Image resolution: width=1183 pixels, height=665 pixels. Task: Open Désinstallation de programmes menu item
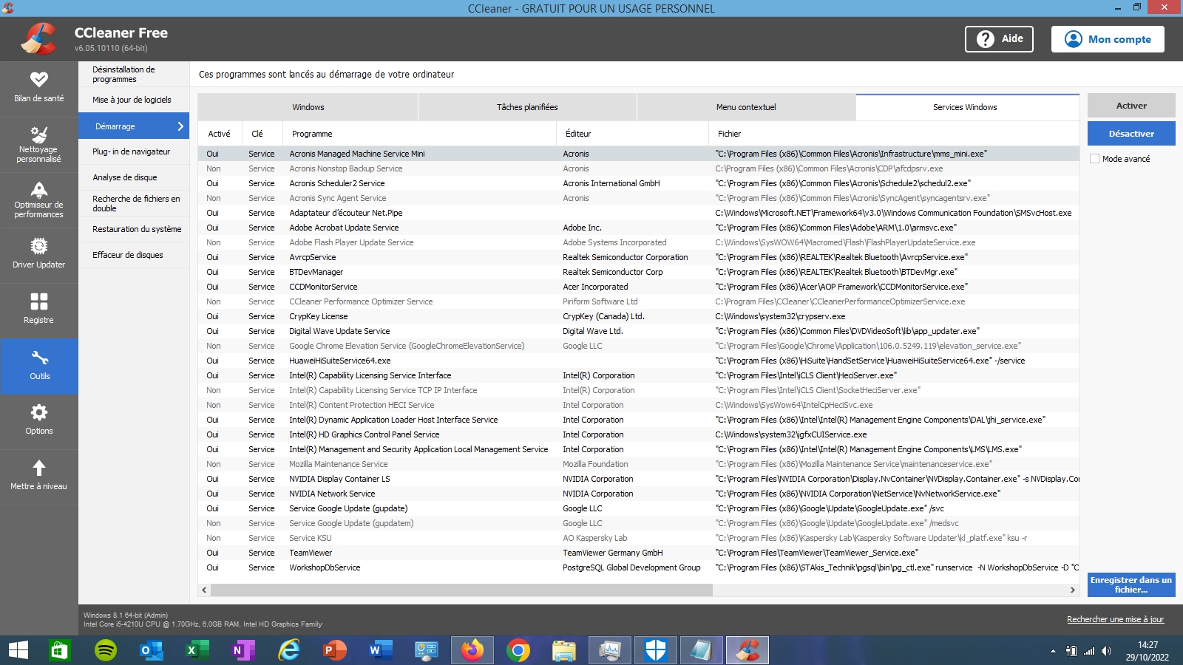point(134,74)
